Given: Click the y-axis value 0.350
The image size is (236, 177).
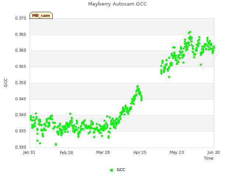Looking at the screenshot, I should pos(21,83).
